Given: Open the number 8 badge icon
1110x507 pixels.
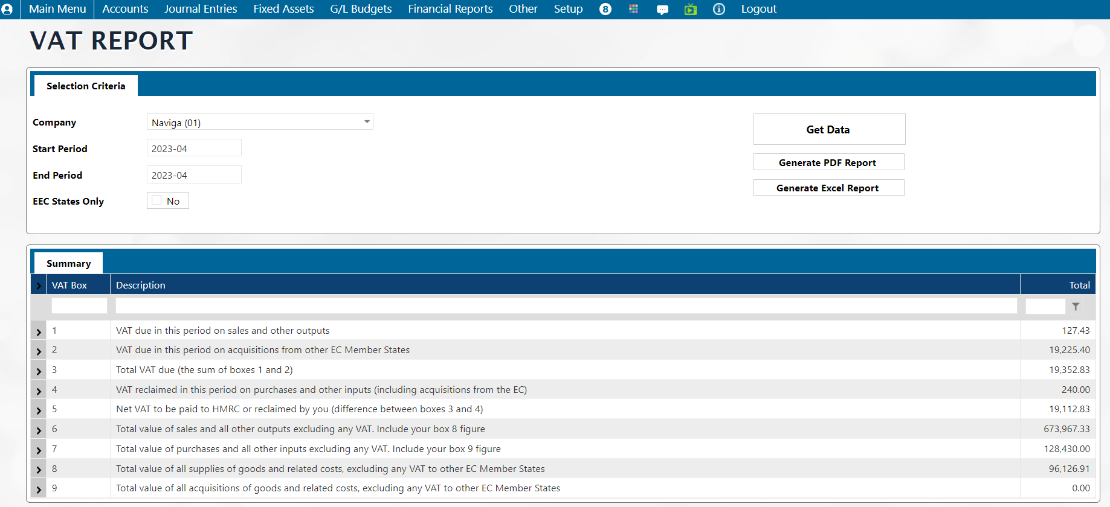Looking at the screenshot, I should coord(605,9).
